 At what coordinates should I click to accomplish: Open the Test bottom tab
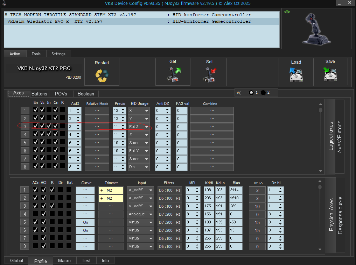(x=86, y=261)
